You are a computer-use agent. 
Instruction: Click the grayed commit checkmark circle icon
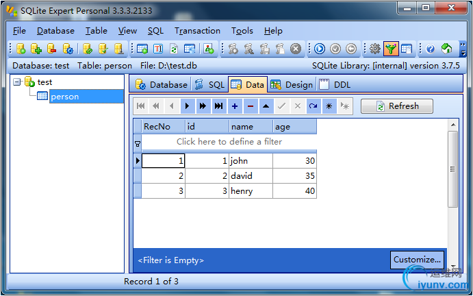coord(335,49)
